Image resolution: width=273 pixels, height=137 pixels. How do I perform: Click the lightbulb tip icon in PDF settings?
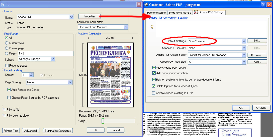point(152,27)
